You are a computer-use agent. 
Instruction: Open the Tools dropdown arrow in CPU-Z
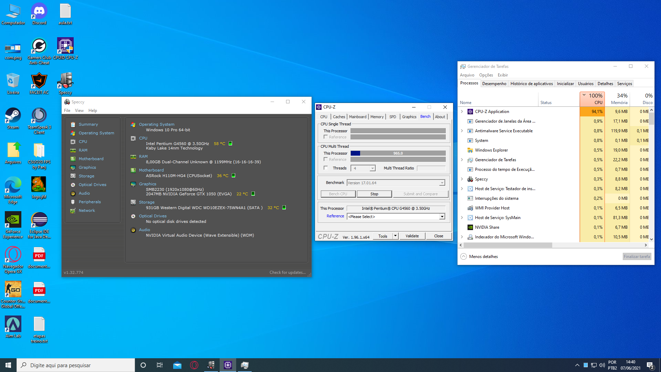396,236
